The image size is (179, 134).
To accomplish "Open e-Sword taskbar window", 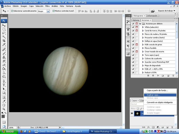I will (48, 131).
